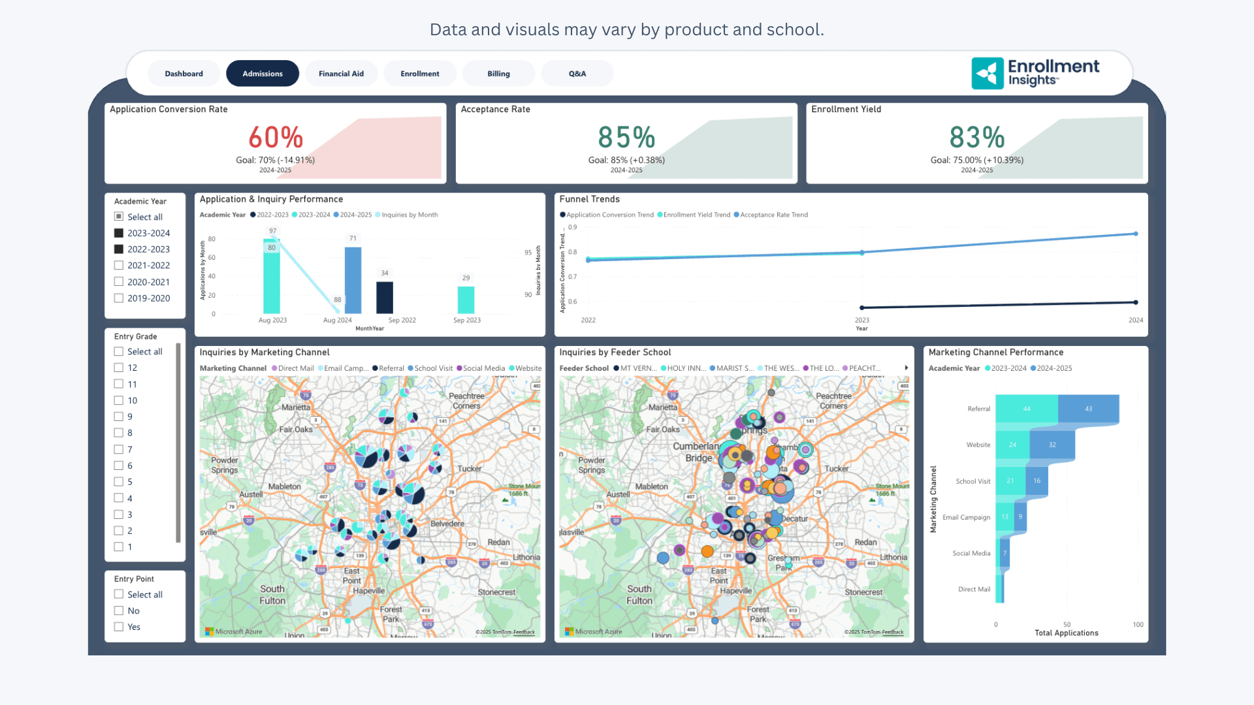Check Entry Grade 12 checkbox

click(x=119, y=368)
